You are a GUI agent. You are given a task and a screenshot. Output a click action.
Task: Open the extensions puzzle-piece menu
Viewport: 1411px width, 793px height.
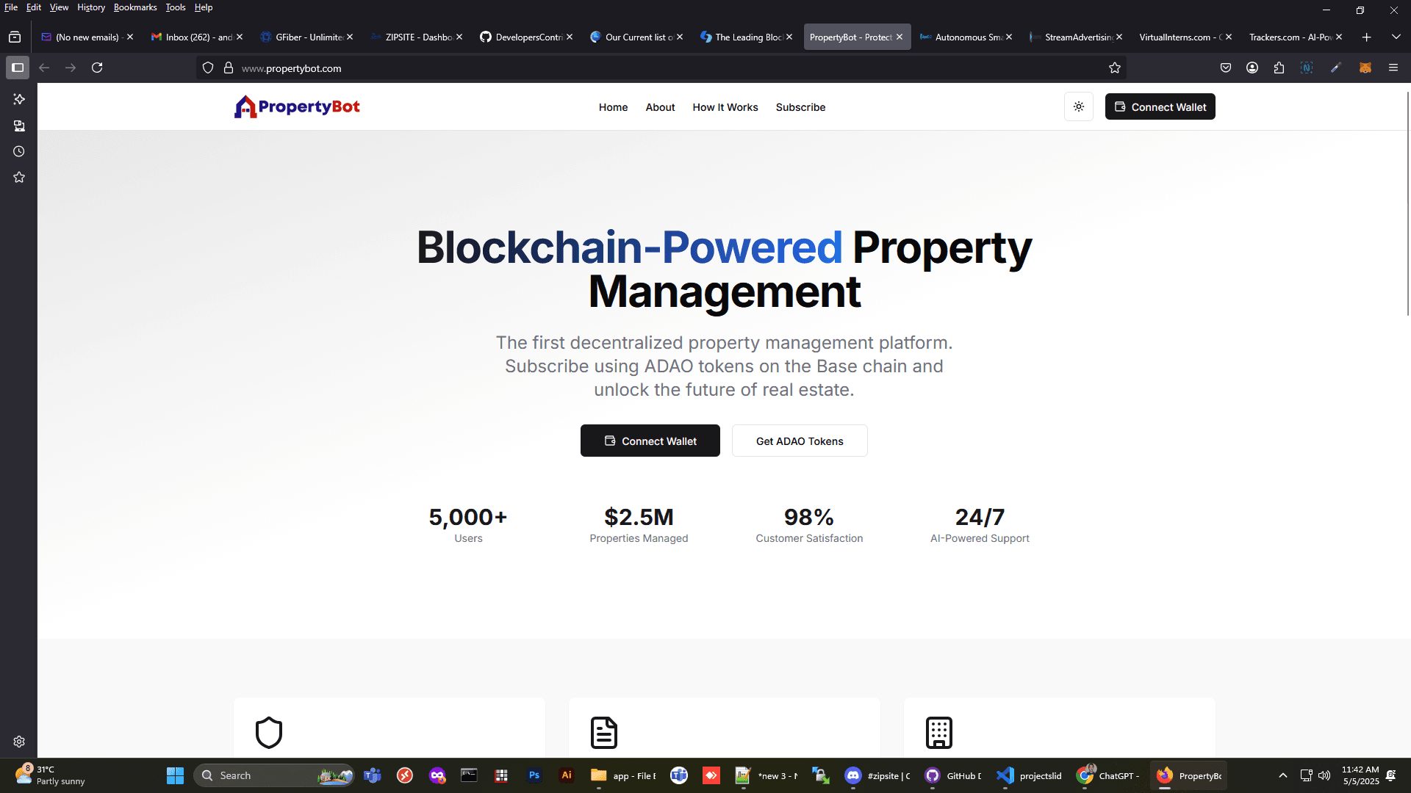coord(1279,68)
